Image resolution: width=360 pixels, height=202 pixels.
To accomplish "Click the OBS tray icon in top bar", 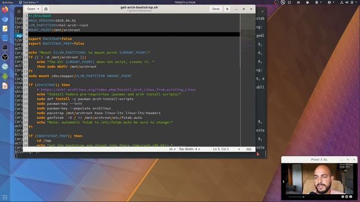I will 276,2.
